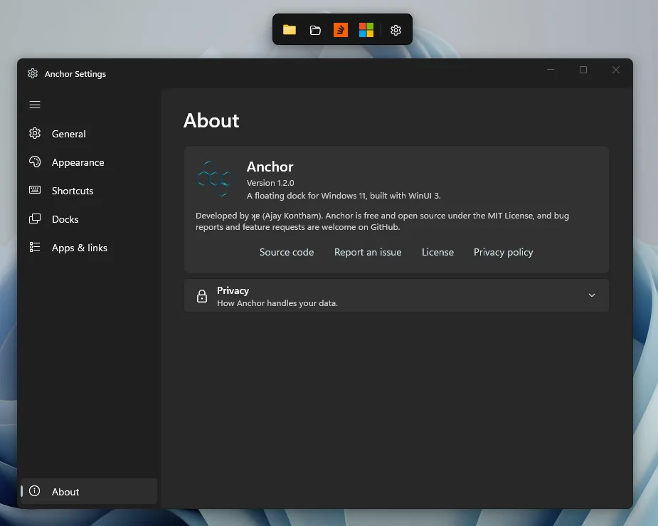Open the outlined folder icon in the dock
The height and width of the screenshot is (526, 658).
(315, 30)
